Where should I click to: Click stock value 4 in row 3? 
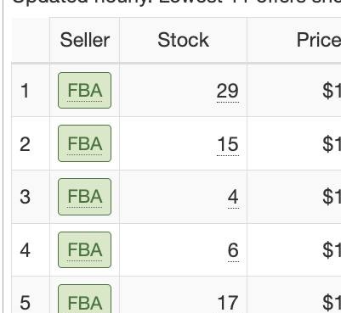tap(233, 197)
